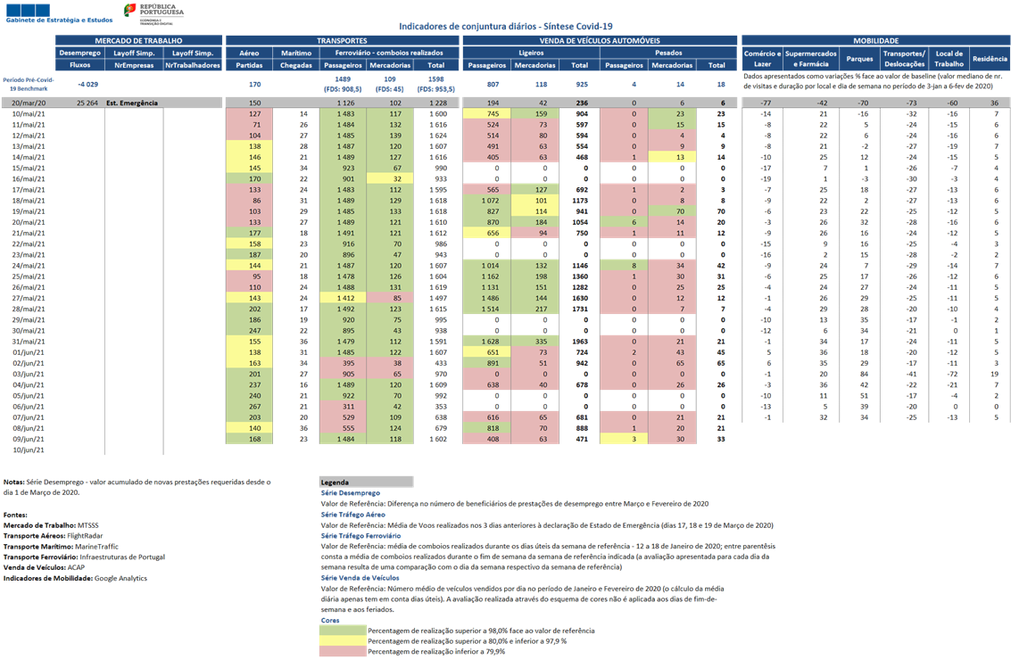Viewport: 1011px width, 660px height.
Task: Click the República Portuguesa logo
Action: (153, 13)
